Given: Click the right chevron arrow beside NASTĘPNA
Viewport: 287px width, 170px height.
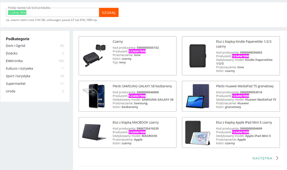Looking at the screenshot, I should click(x=277, y=158).
